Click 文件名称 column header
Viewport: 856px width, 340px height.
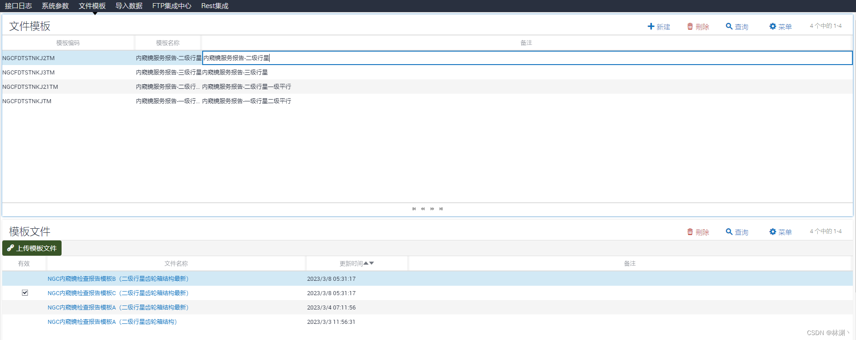point(176,263)
